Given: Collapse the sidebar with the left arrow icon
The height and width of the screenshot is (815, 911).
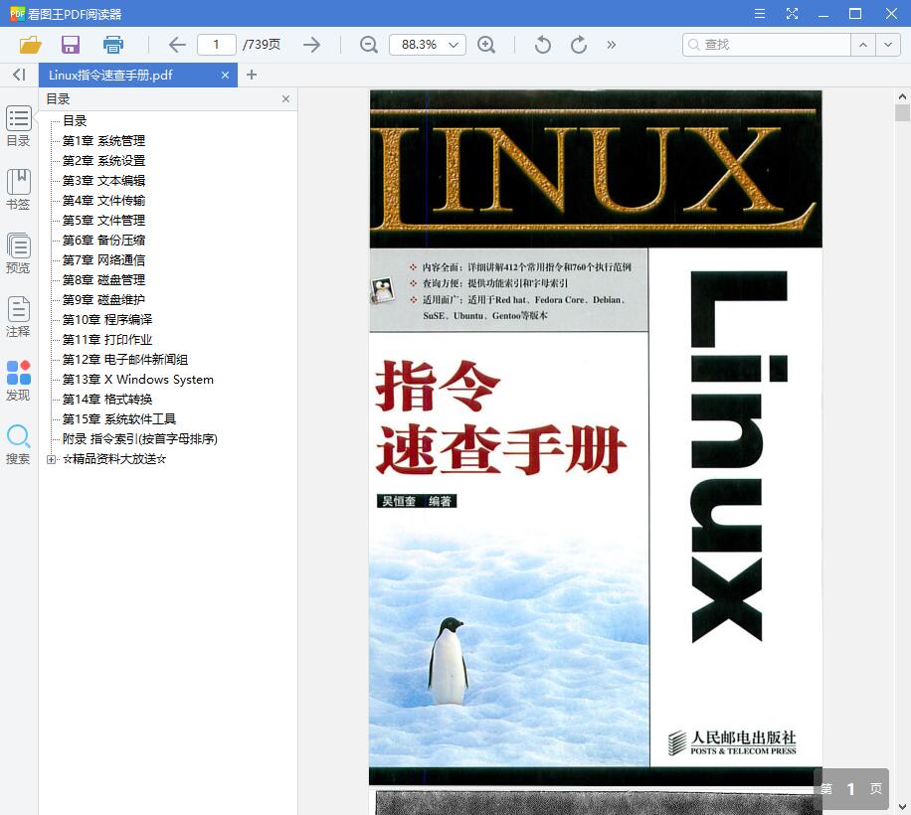Looking at the screenshot, I should click(19, 75).
